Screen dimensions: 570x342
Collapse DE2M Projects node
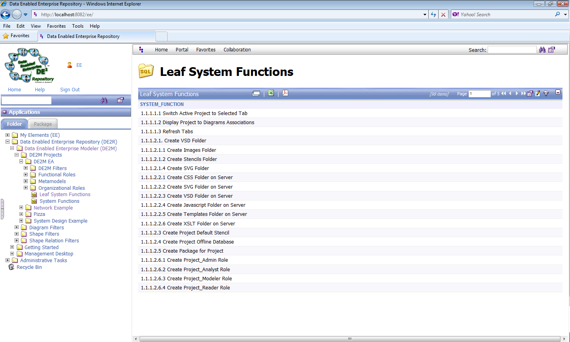coord(17,155)
